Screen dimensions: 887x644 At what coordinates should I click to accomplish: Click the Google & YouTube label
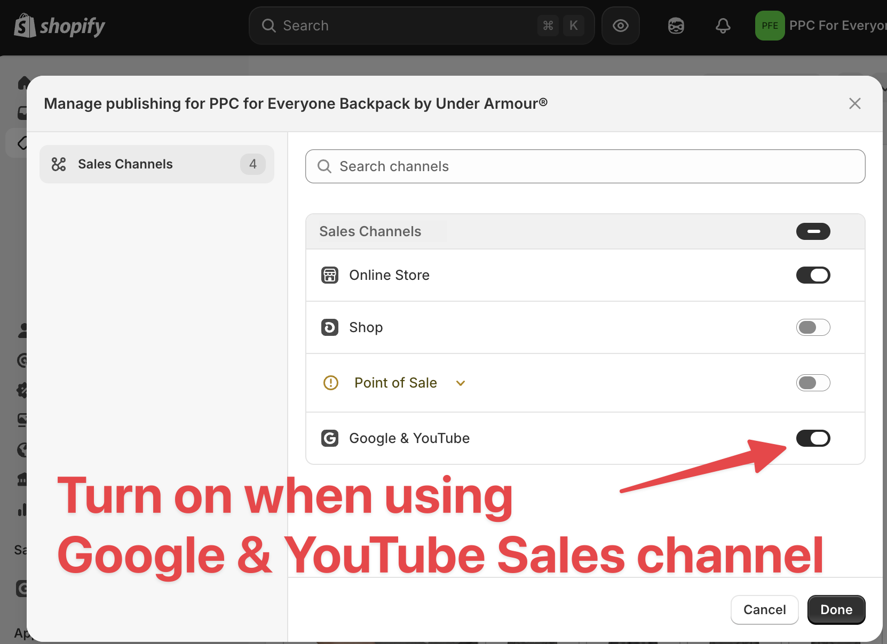point(409,438)
